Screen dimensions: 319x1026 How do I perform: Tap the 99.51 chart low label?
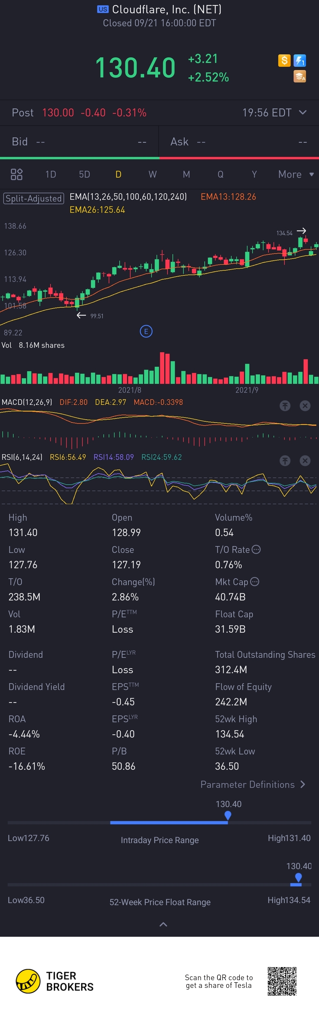(x=97, y=316)
